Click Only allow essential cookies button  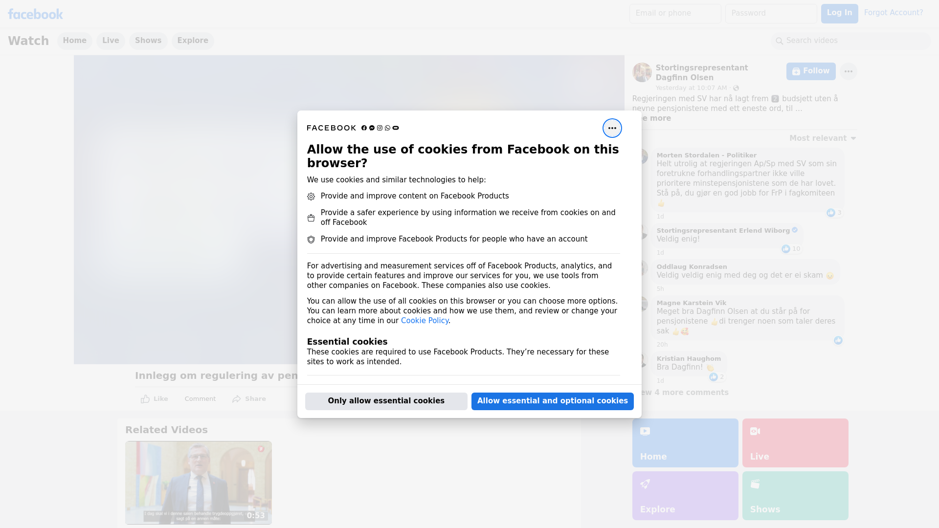click(386, 401)
